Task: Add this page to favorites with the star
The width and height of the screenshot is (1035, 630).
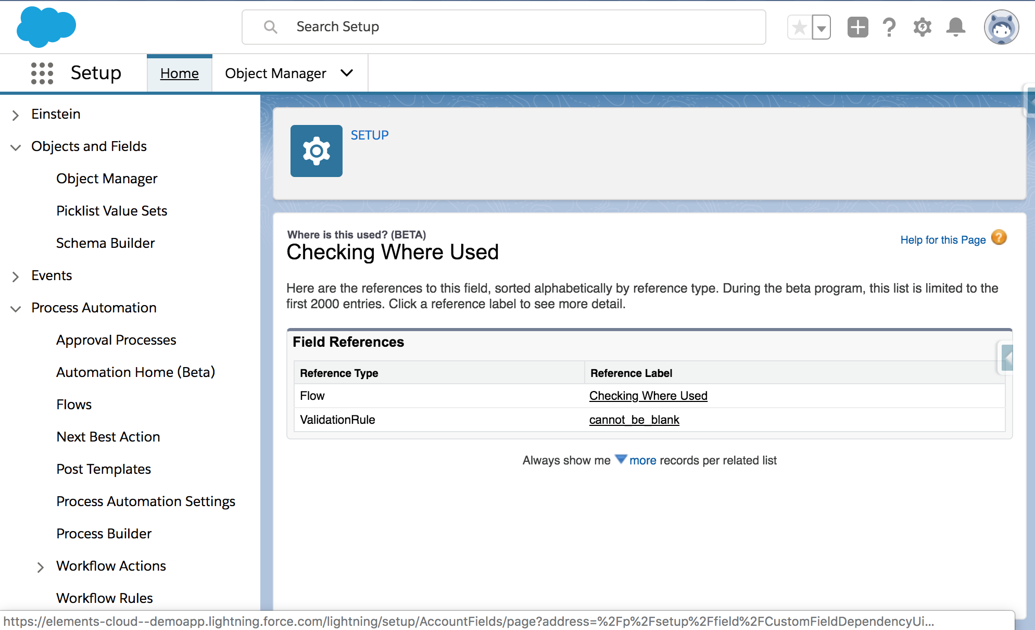Action: [799, 27]
